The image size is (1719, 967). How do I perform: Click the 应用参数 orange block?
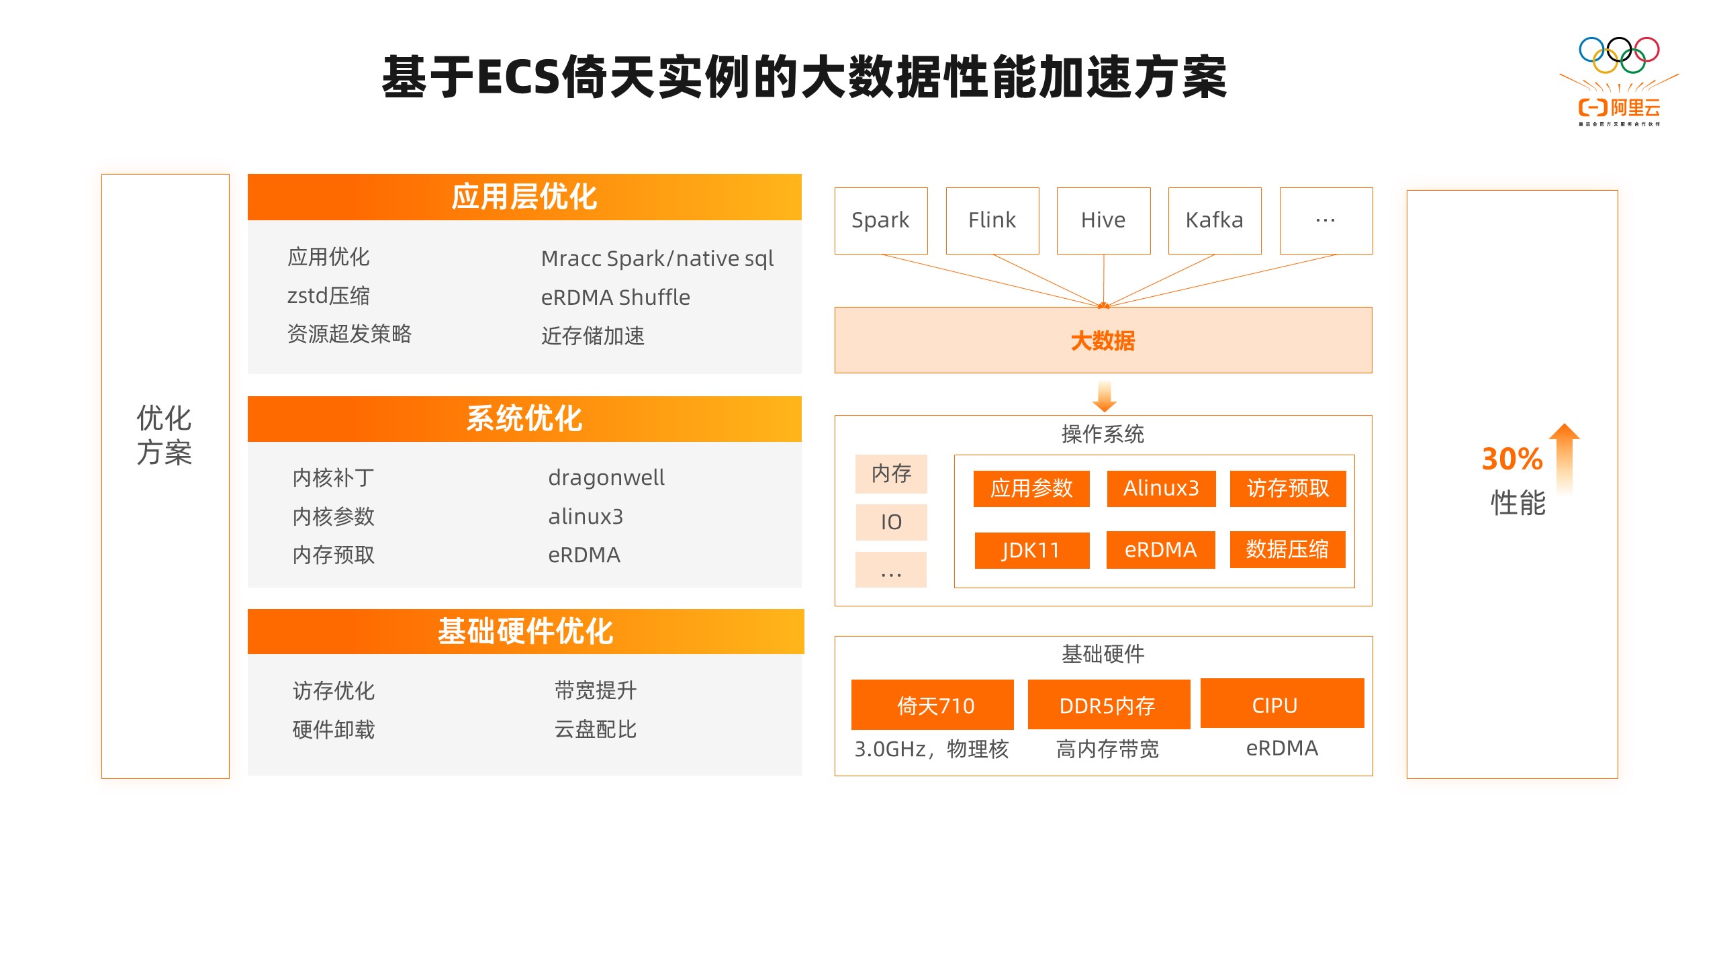point(1031,488)
